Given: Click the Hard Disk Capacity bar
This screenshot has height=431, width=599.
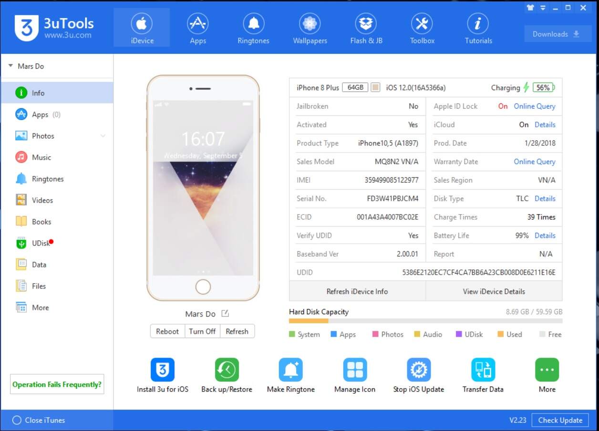Looking at the screenshot, I should pyautogui.click(x=425, y=321).
